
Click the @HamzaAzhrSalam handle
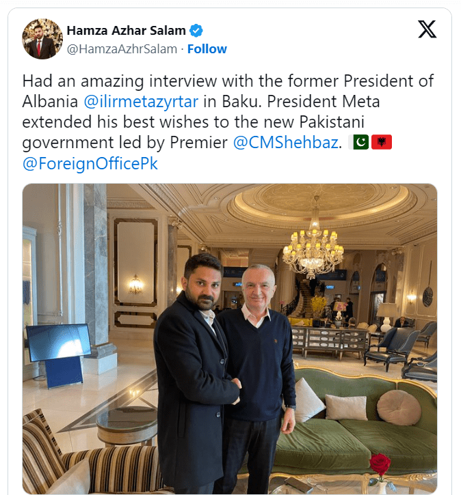point(122,49)
